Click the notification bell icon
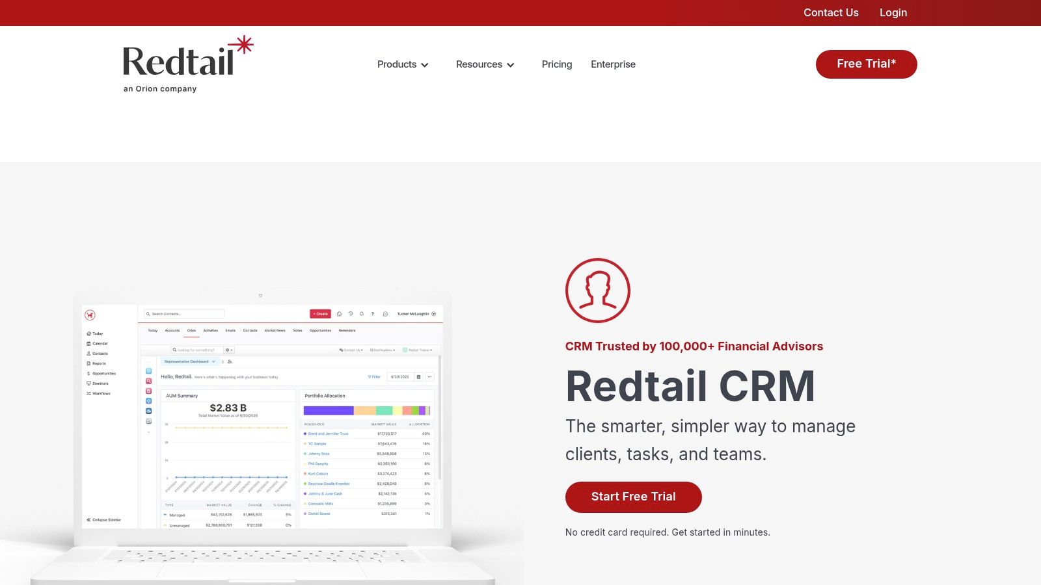This screenshot has height=585, width=1041. click(361, 313)
